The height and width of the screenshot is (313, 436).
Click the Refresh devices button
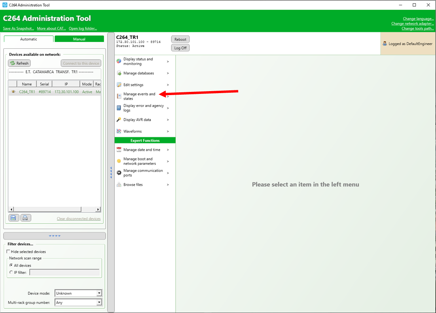click(x=19, y=63)
